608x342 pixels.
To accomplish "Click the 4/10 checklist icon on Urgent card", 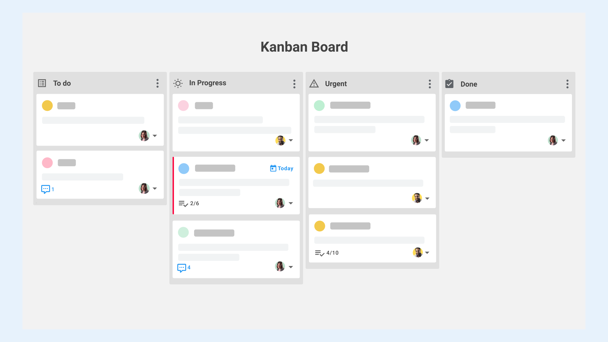I will (x=320, y=253).
